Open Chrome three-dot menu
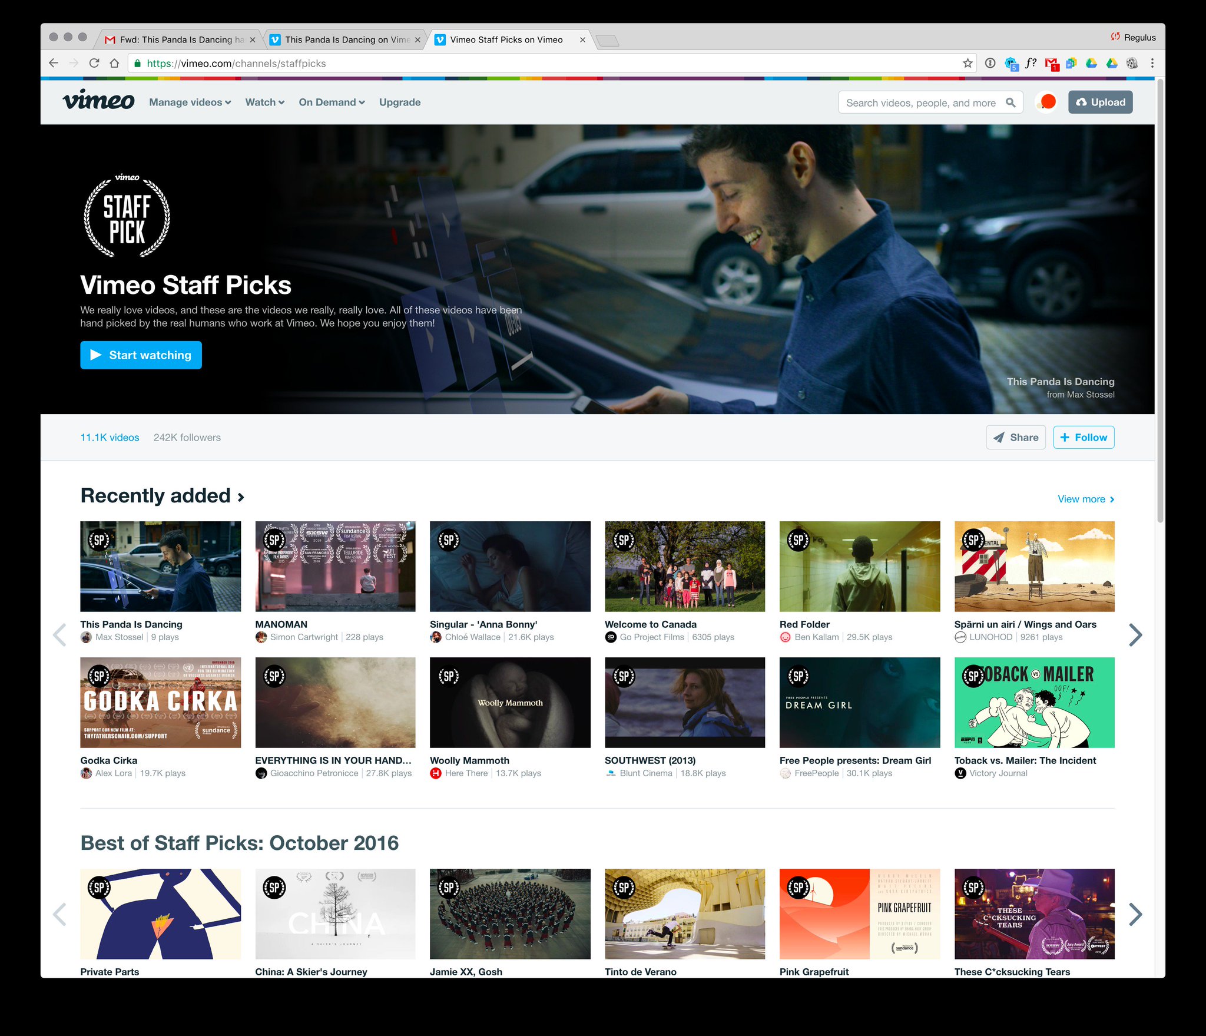This screenshot has width=1206, height=1036. click(x=1152, y=63)
